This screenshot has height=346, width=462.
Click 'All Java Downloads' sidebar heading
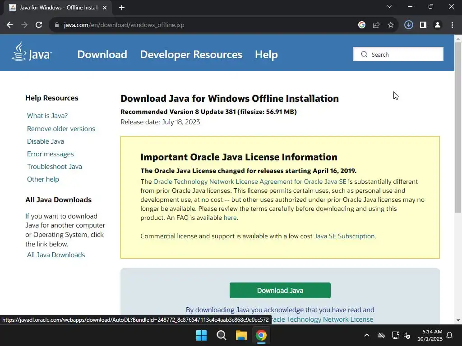coord(58,200)
